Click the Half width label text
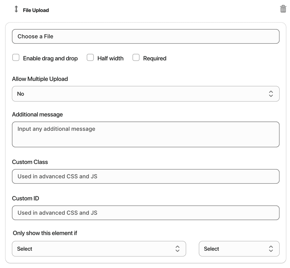The width and height of the screenshot is (290, 268). coord(110,59)
